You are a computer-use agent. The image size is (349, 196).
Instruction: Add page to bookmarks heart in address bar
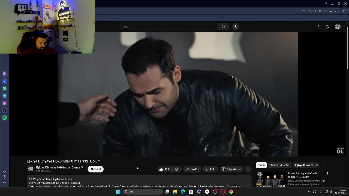pos(326,11)
